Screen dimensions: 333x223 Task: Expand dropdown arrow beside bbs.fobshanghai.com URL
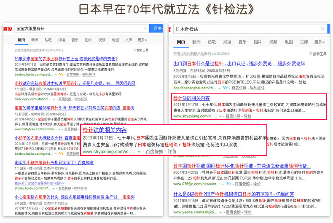point(220,88)
